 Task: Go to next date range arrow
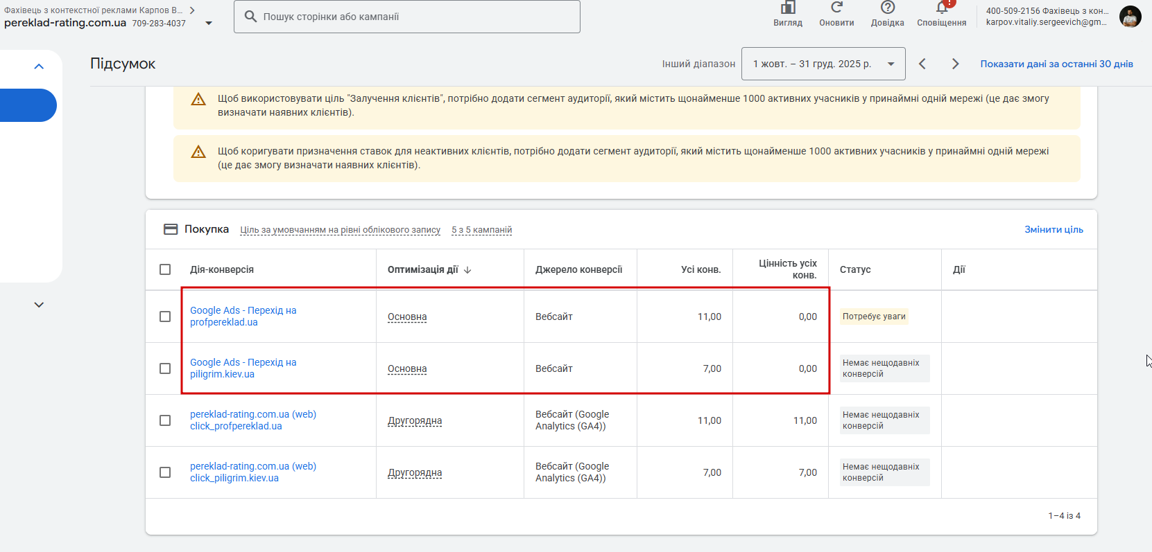click(x=955, y=64)
